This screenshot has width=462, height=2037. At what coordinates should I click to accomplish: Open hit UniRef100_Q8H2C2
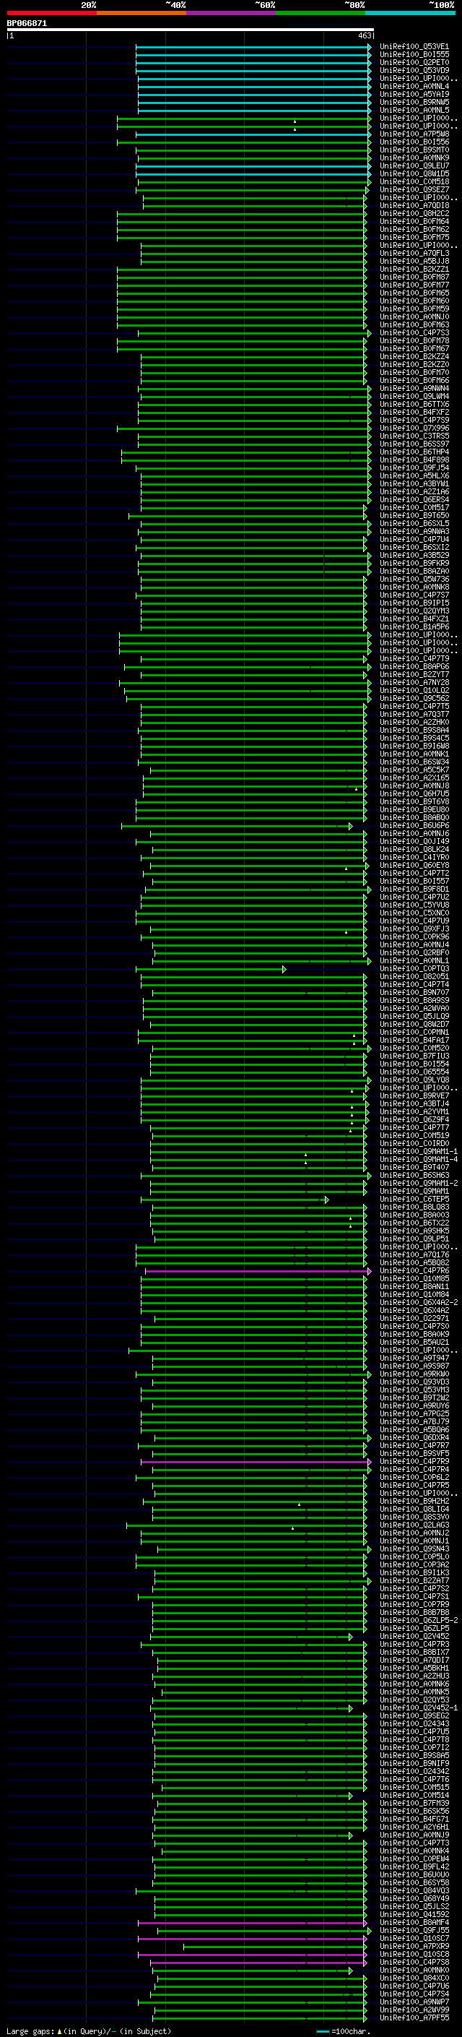click(x=414, y=213)
